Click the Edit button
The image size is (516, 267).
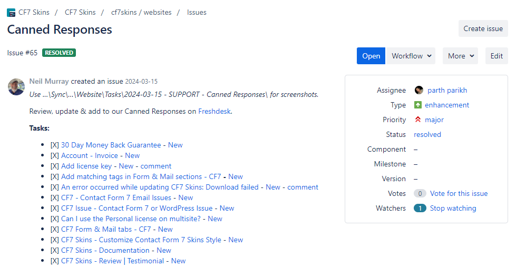(x=496, y=56)
